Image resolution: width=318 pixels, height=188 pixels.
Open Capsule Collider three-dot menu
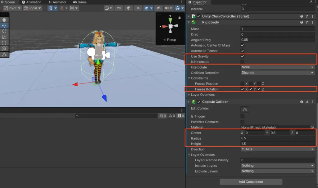(312, 102)
